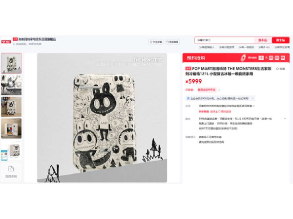The width and height of the screenshot is (293, 219).
Task: Follow the store via heart button
Action: (156, 42)
